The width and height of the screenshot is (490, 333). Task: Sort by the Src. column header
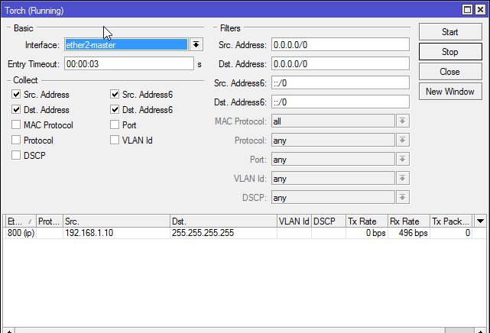(116, 221)
